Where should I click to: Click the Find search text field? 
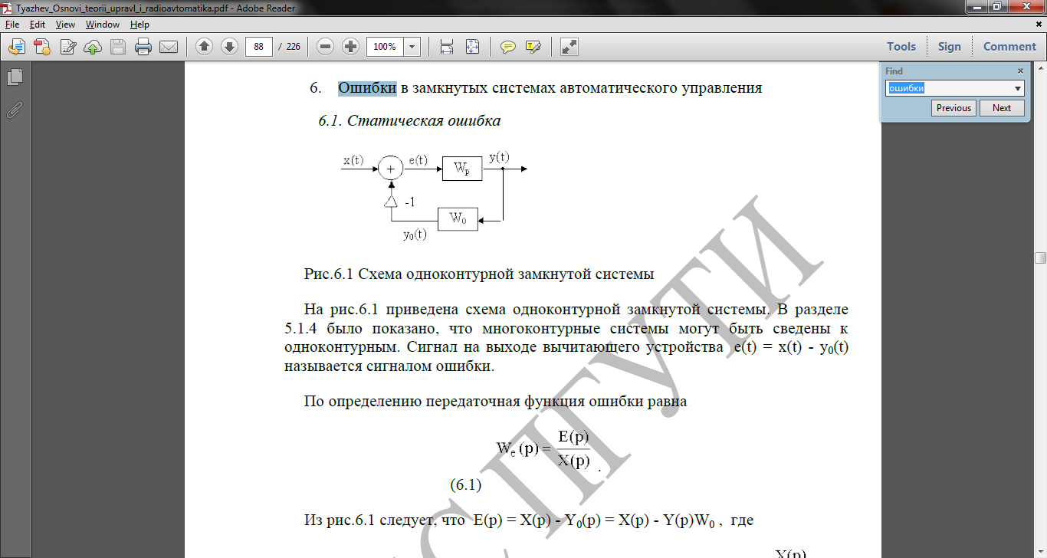click(950, 88)
